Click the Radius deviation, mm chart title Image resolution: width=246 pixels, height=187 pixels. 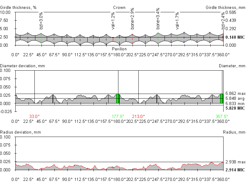[x=20, y=132]
